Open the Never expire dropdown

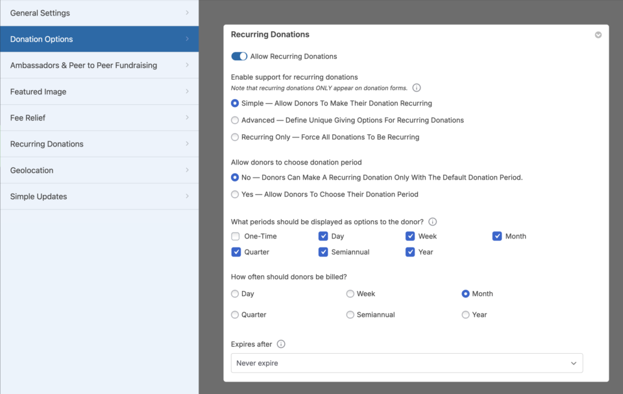pyautogui.click(x=407, y=363)
